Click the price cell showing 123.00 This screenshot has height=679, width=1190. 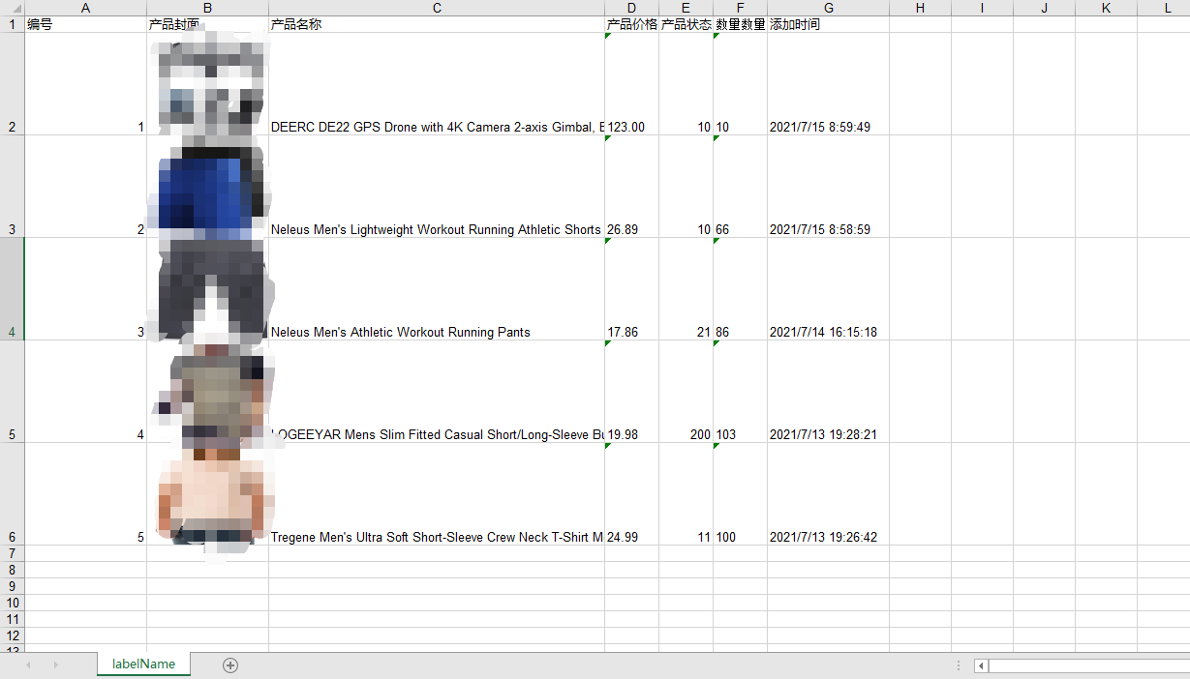[631, 127]
